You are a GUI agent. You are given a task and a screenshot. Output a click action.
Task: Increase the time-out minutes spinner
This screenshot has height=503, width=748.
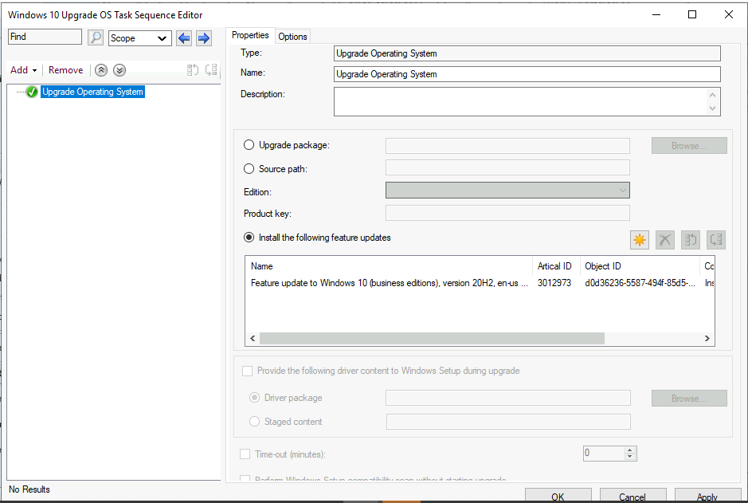pos(629,450)
